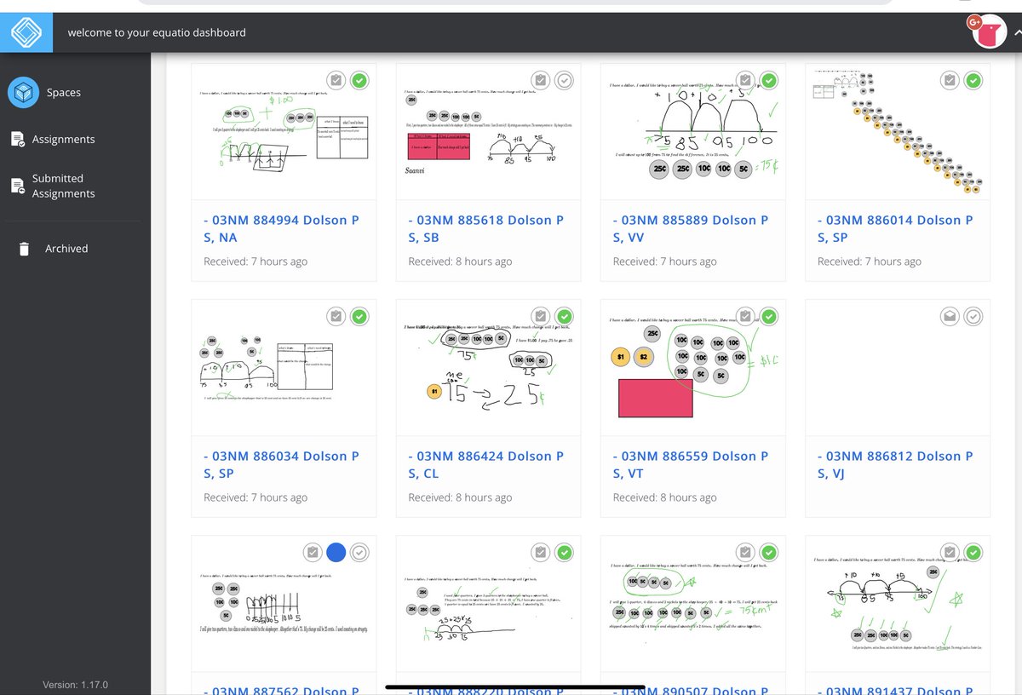Go to Assignments in sidebar
The width and height of the screenshot is (1022, 695).
[x=63, y=140]
